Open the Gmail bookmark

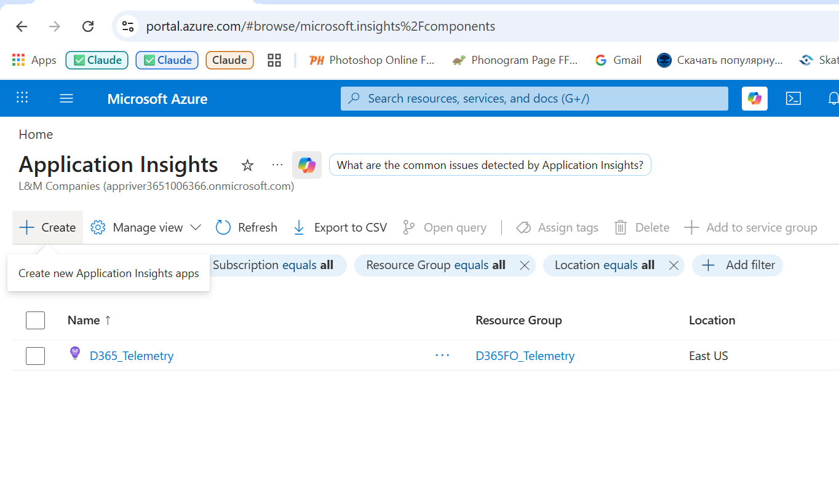618,60
